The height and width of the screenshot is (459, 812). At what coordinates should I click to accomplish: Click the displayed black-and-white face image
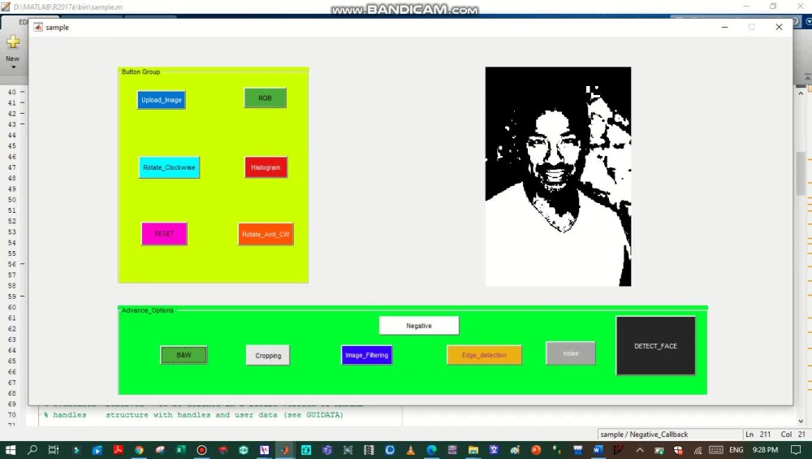[x=559, y=176]
